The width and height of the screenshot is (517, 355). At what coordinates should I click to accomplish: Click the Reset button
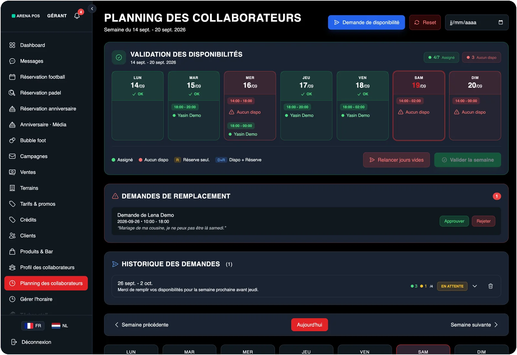tap(425, 23)
